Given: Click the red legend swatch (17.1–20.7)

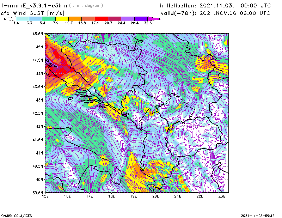Looking at the screenshot, I should tap(102, 19).
